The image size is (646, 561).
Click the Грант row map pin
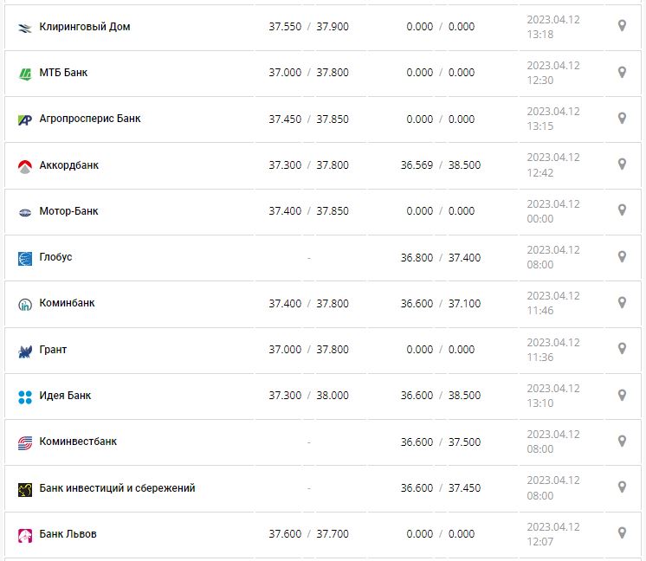[622, 348]
